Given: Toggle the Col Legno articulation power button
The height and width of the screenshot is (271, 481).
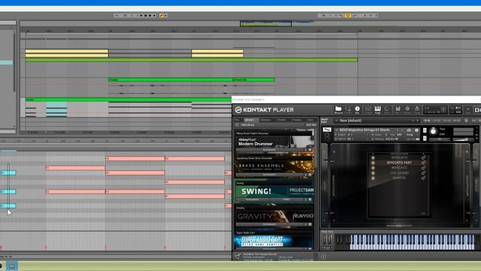Looking at the screenshot, I should tap(373, 172).
